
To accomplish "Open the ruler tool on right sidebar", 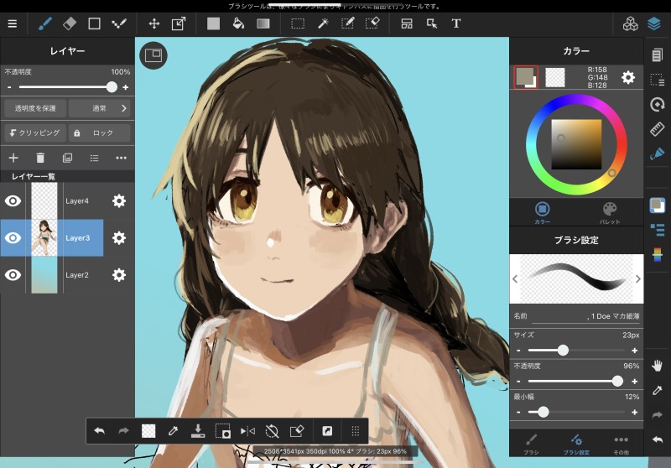I will (x=657, y=128).
